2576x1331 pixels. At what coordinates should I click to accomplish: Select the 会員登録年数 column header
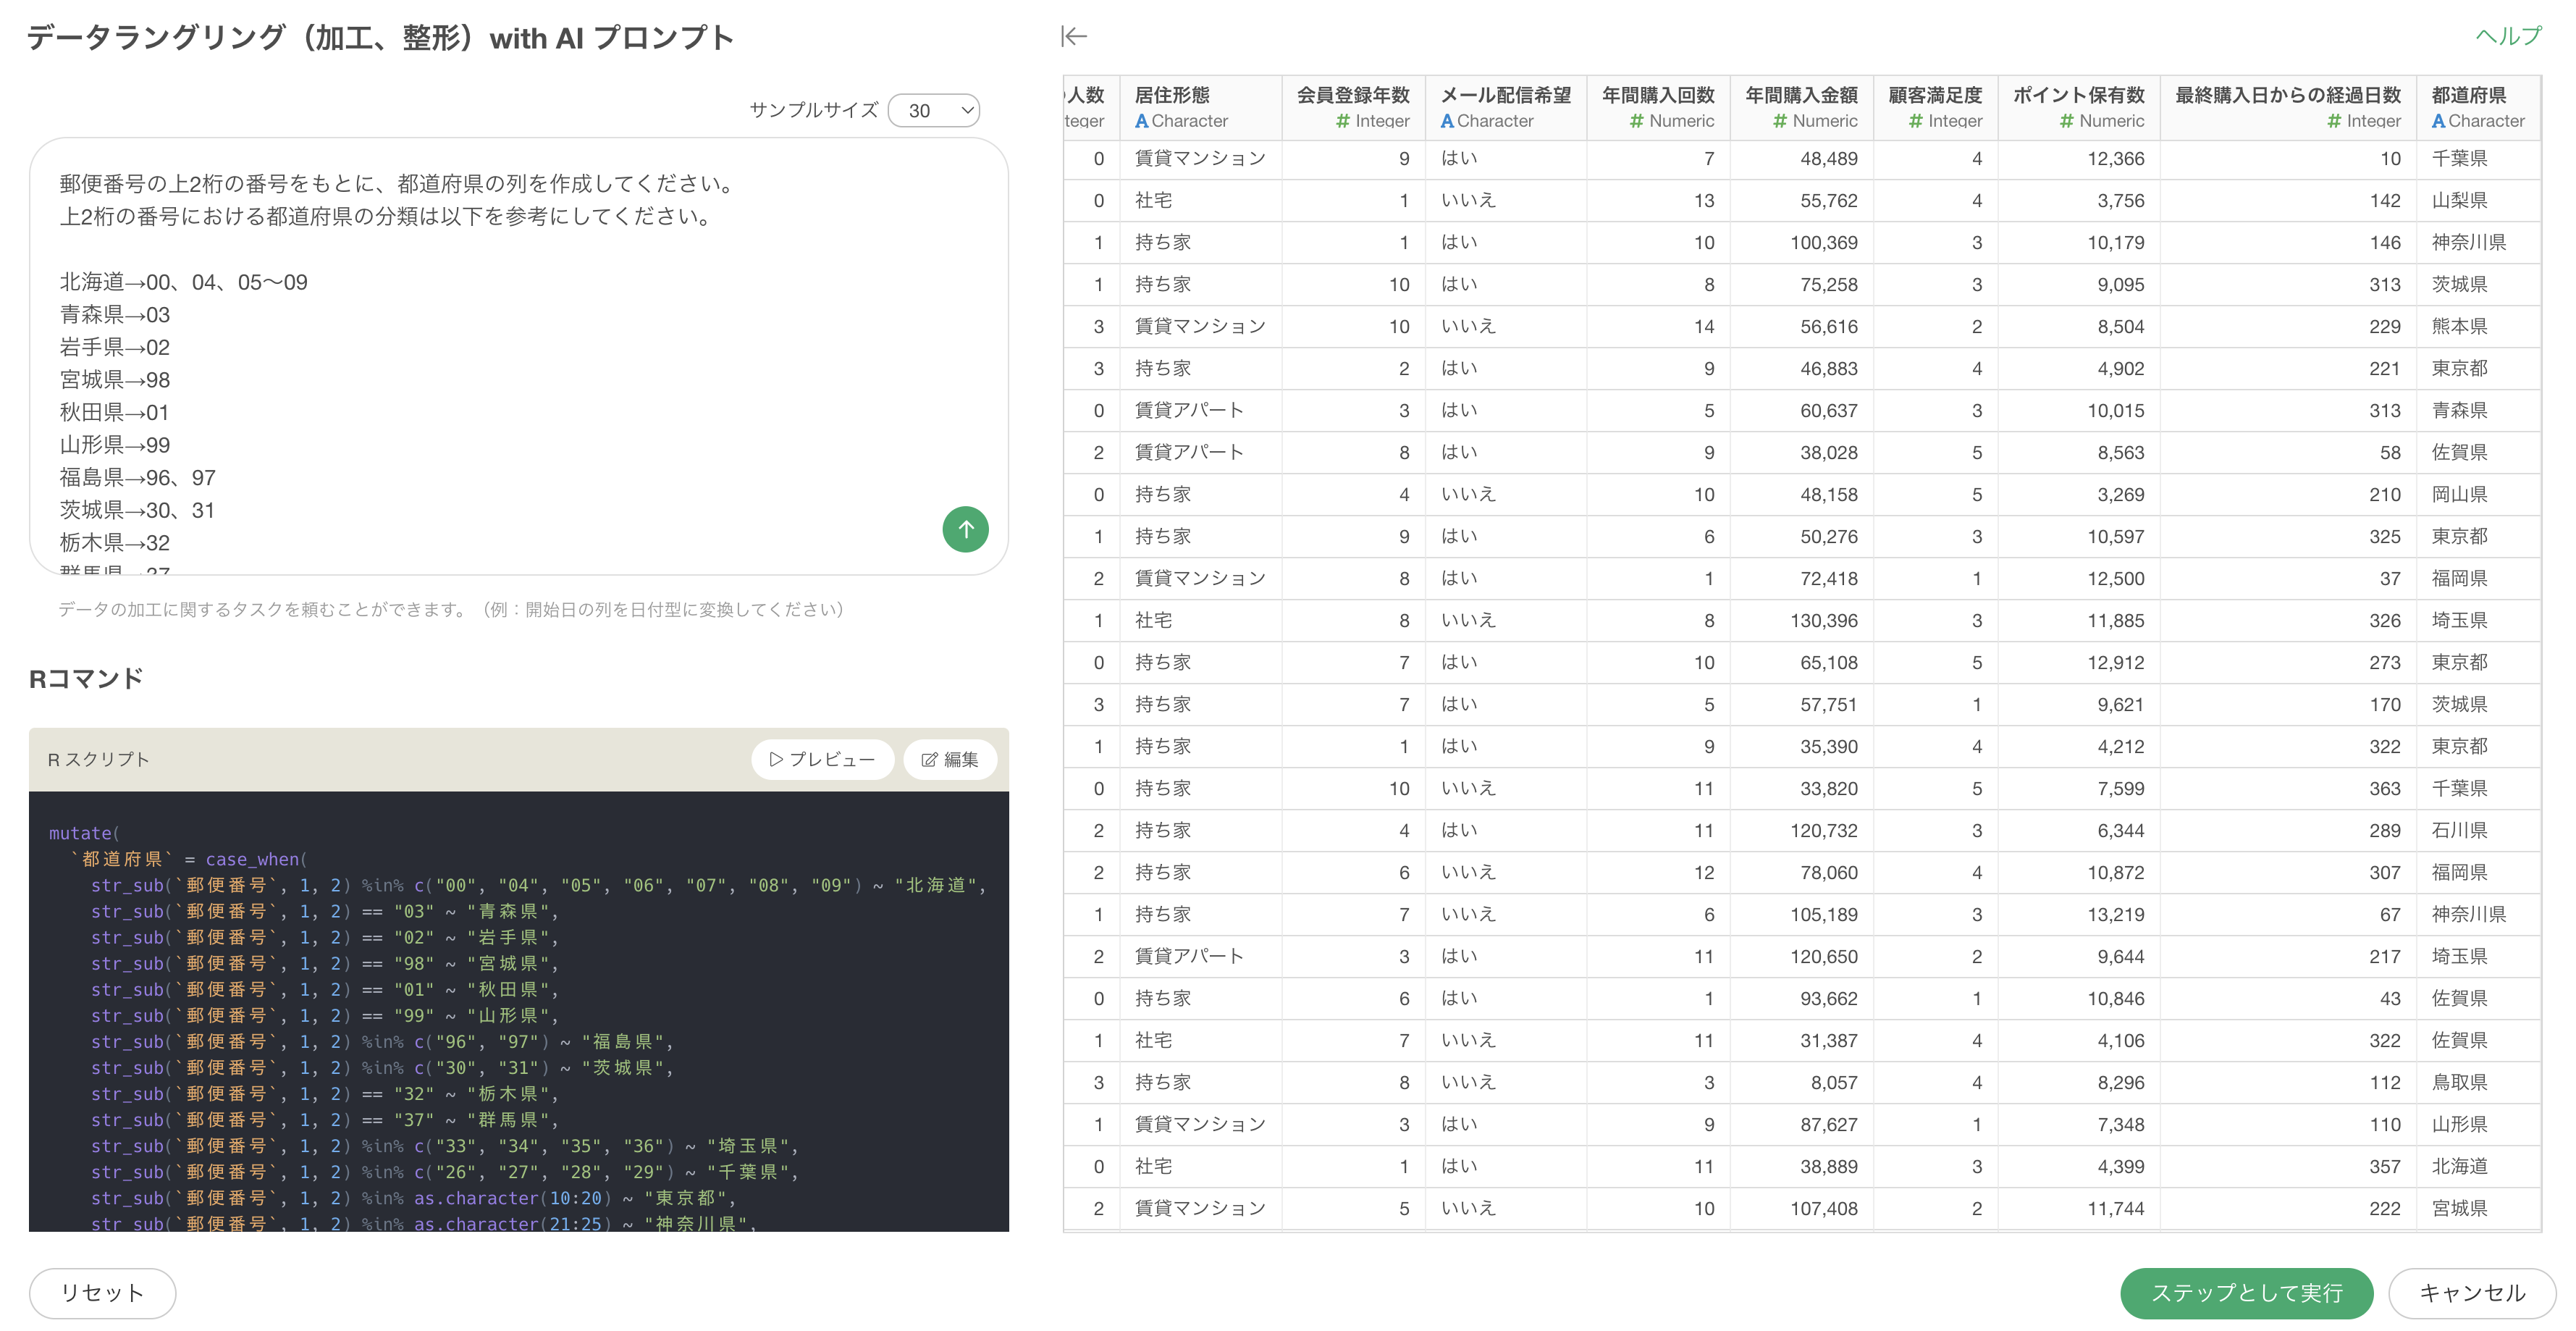[x=1353, y=107]
